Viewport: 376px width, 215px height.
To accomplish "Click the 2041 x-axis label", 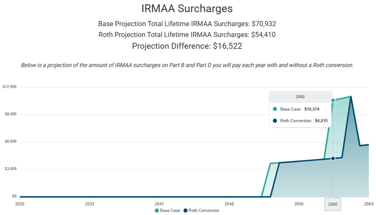I will pyautogui.click(x=159, y=204).
